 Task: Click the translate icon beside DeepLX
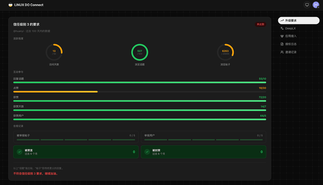pos(282,28)
